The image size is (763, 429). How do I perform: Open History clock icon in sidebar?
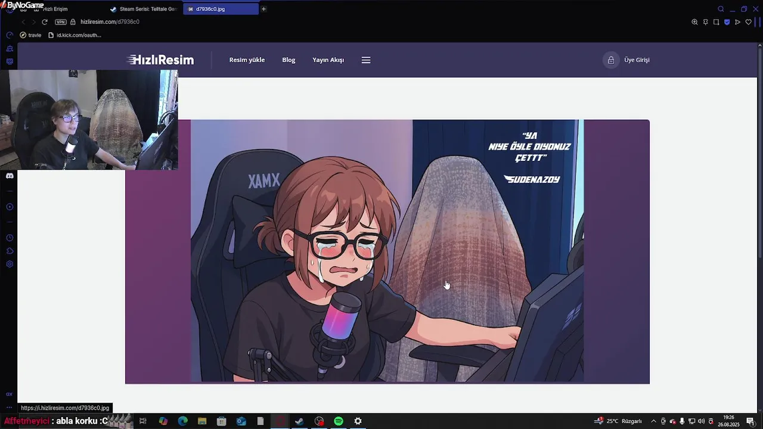coord(10,238)
